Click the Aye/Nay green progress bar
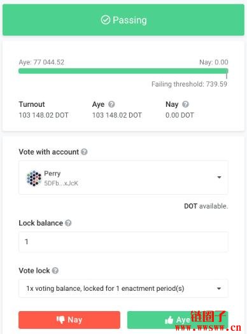The height and width of the screenshot is (334, 247). click(x=123, y=71)
